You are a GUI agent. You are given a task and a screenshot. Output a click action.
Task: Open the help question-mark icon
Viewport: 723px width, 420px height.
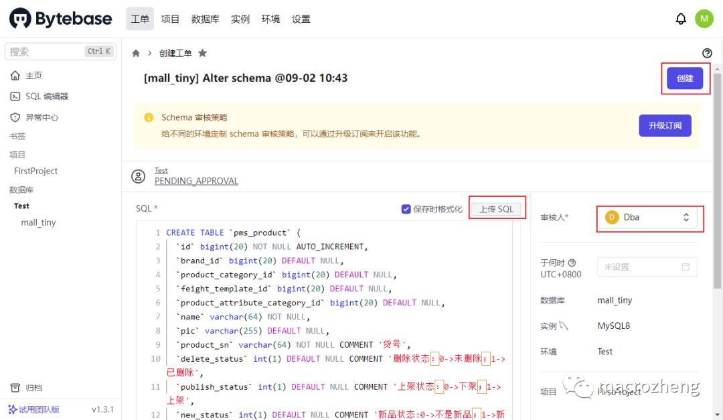708,53
